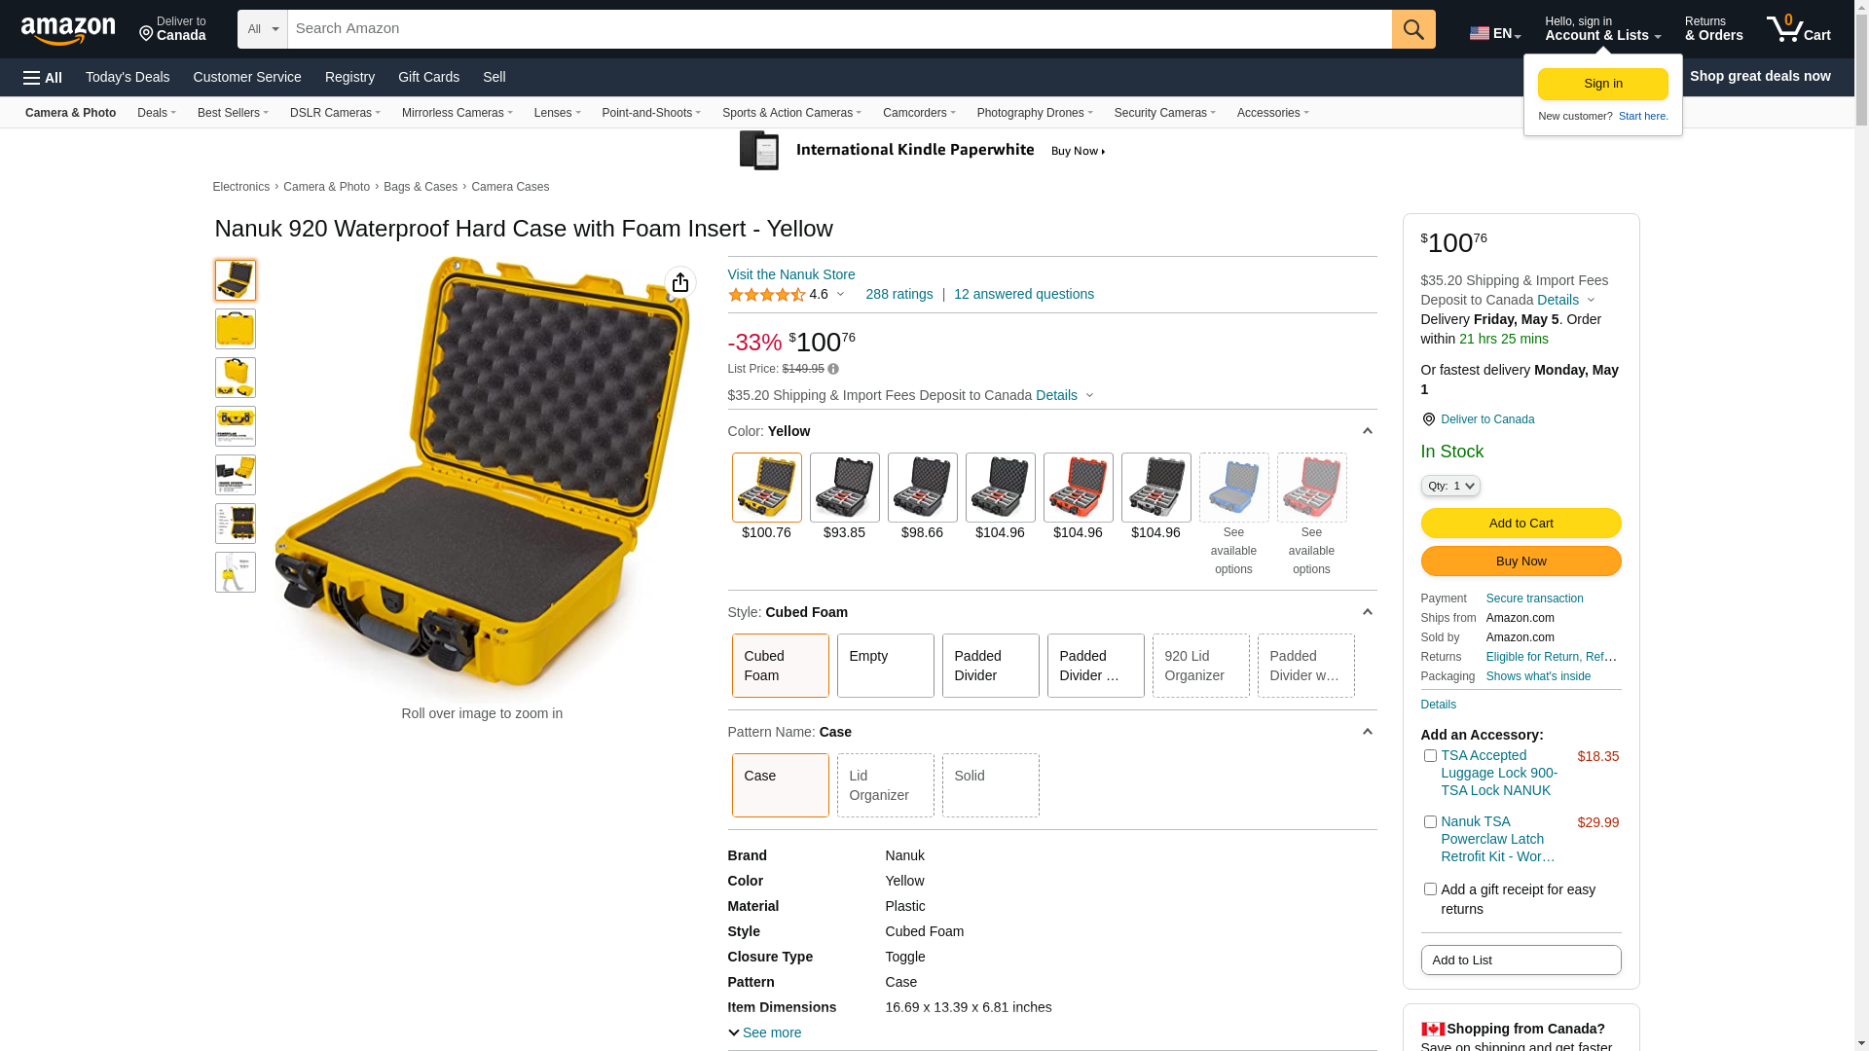This screenshot has height=1051, width=1869.
Task: Open the DSLR Cameras menu
Action: point(335,113)
